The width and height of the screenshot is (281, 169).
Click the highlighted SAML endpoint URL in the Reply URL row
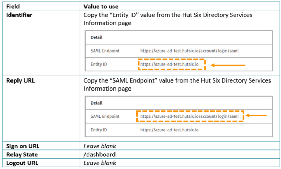coord(190,116)
